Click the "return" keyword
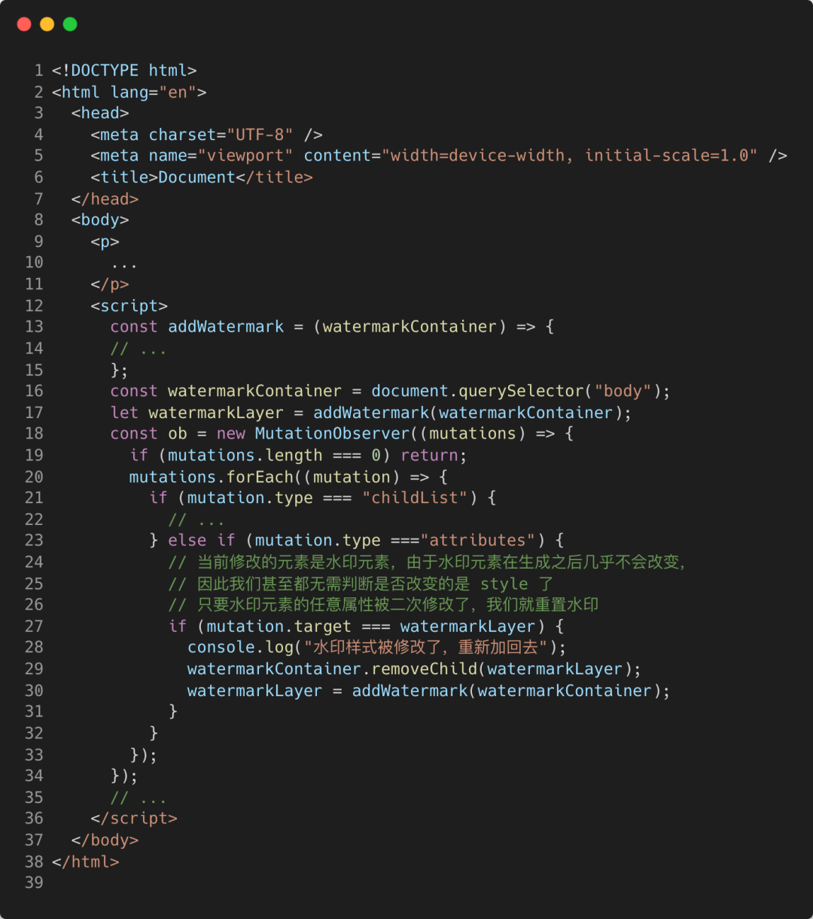The width and height of the screenshot is (813, 919). tap(429, 455)
